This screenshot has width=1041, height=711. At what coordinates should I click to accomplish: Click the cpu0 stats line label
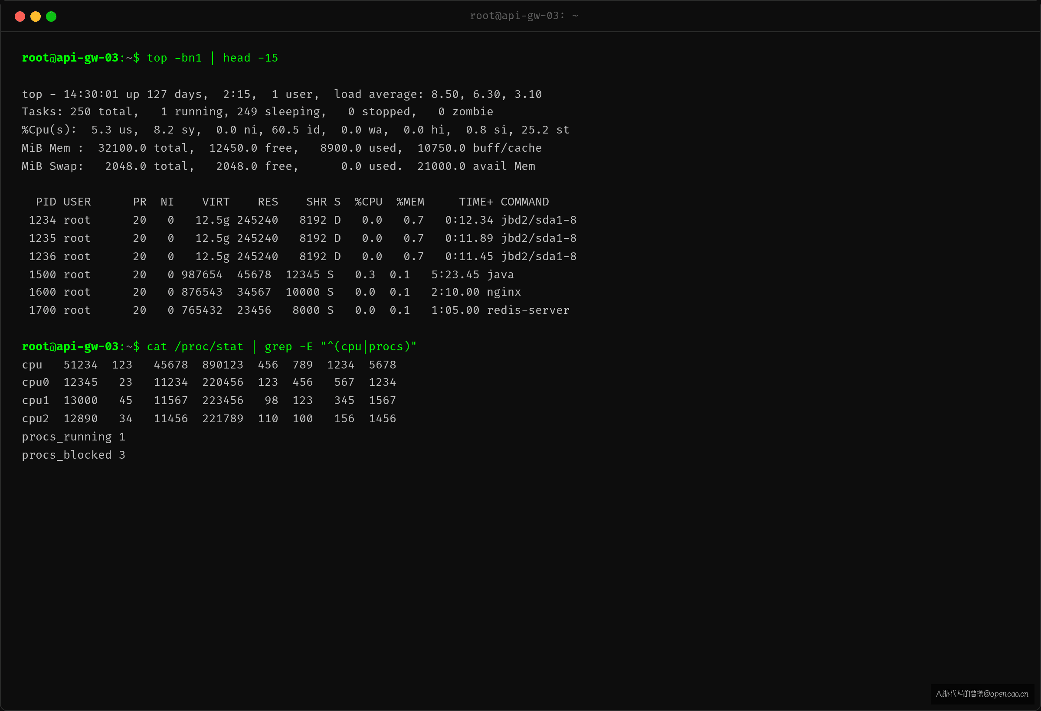click(x=36, y=382)
